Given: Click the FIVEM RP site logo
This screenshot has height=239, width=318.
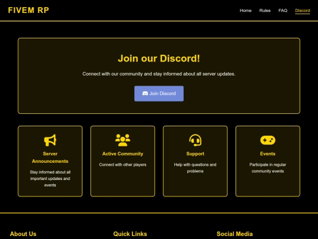Looking at the screenshot, I should click(28, 10).
